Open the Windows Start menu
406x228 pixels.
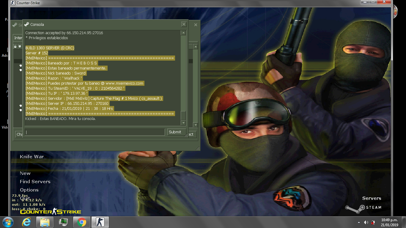8,222
